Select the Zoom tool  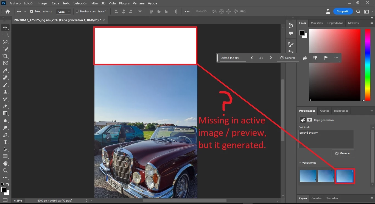pyautogui.click(x=5, y=170)
